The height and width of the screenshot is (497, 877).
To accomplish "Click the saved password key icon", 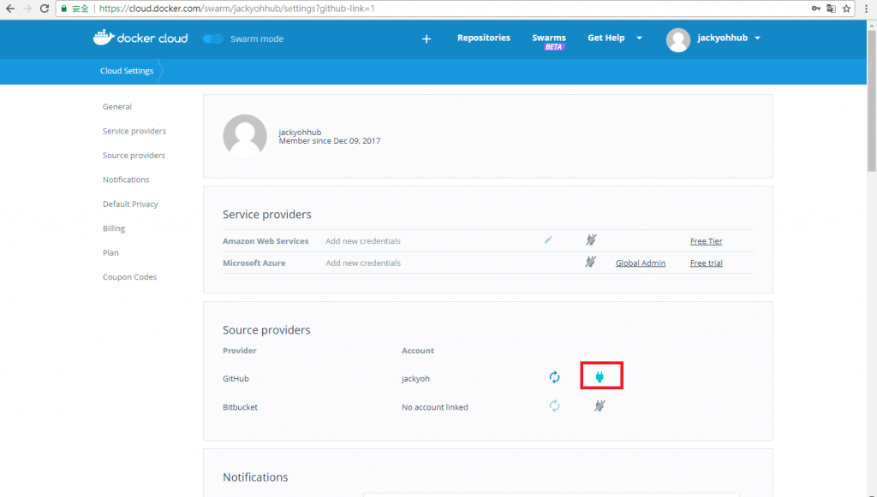I will pyautogui.click(x=816, y=9).
